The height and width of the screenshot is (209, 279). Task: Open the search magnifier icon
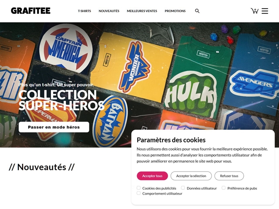pyautogui.click(x=197, y=11)
